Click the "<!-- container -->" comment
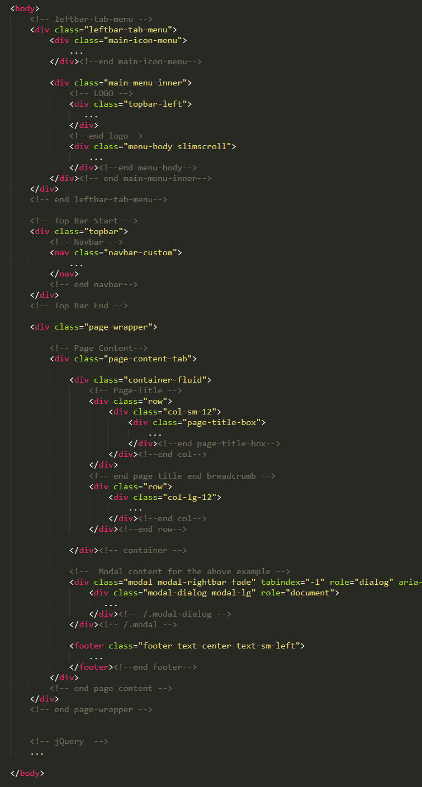Screen dimensions: 422x787 (143, 550)
